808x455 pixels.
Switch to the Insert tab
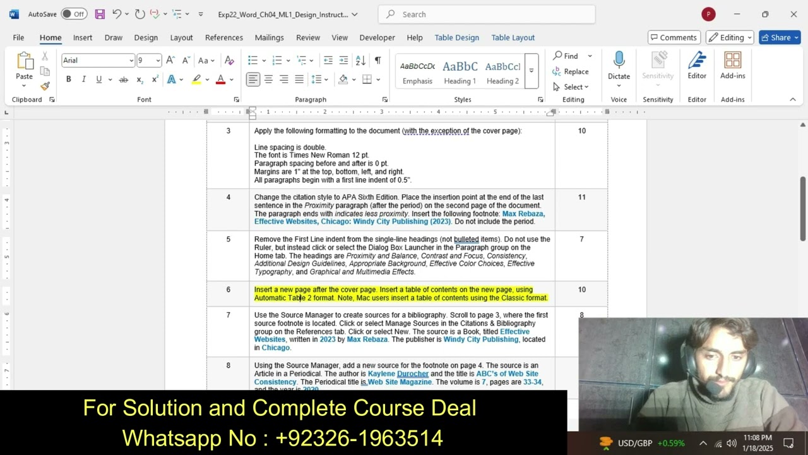(x=83, y=37)
